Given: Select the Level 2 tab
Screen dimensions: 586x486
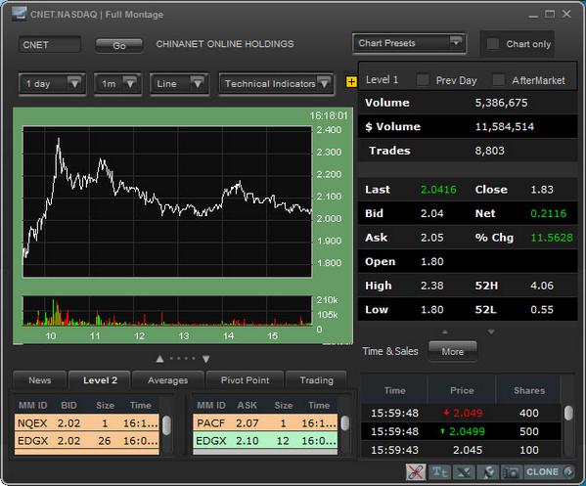Looking at the screenshot, I should coord(100,380).
